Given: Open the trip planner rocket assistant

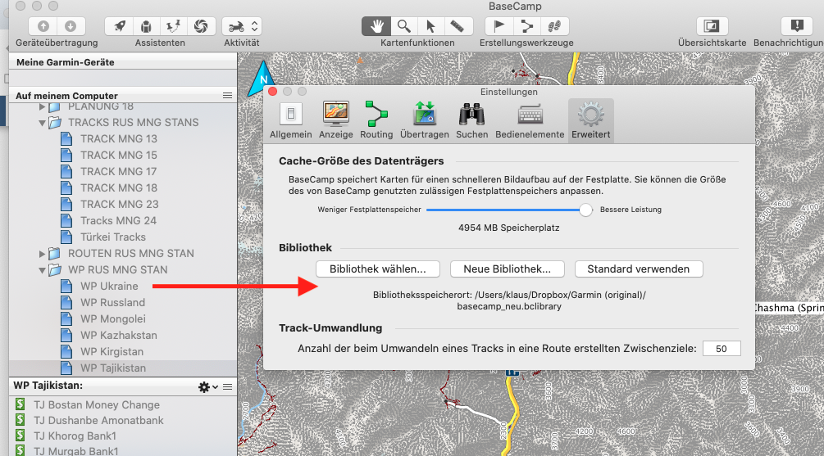Looking at the screenshot, I should coord(119,26).
